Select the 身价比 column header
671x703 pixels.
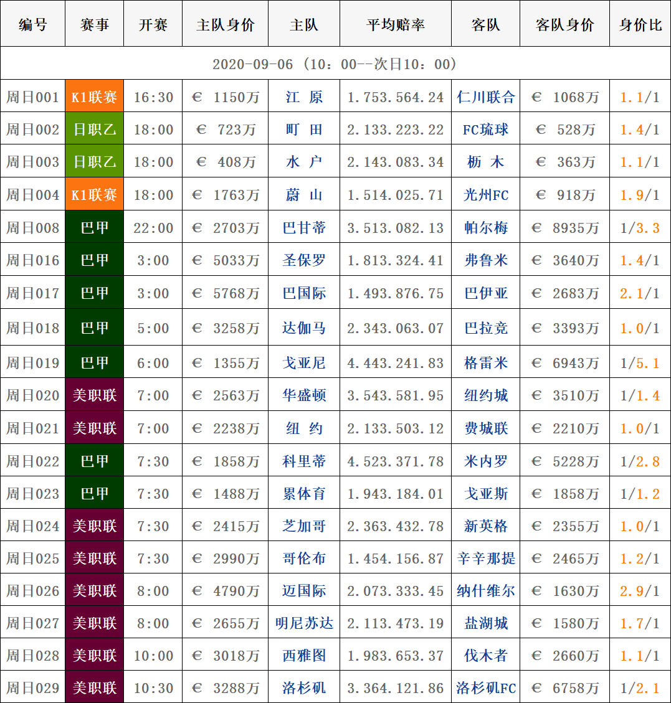tap(640, 25)
